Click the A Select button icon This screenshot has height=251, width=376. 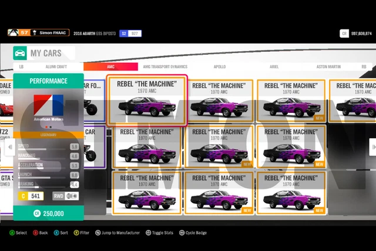pyautogui.click(x=12, y=233)
